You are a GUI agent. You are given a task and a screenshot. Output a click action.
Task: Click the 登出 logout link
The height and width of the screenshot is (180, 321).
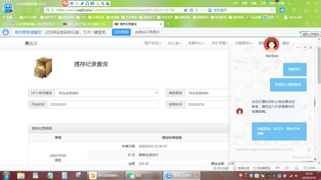tap(286, 43)
